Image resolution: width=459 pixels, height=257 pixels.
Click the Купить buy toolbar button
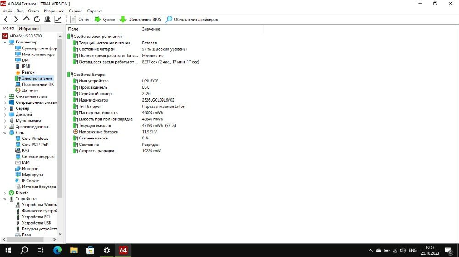tap(105, 20)
